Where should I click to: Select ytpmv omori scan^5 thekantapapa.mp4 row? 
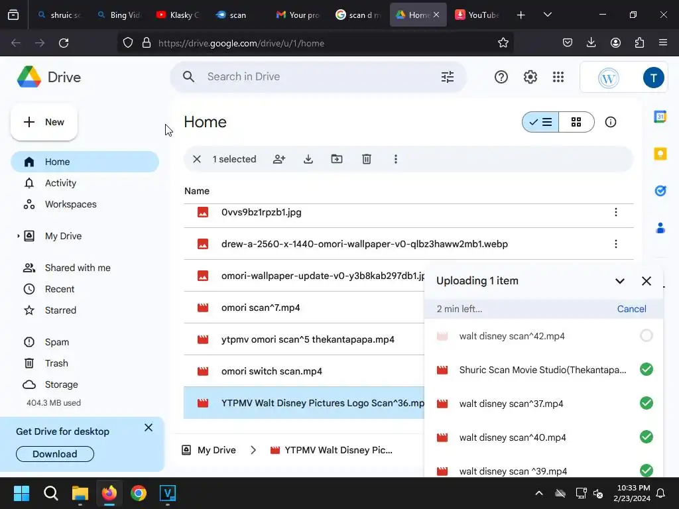304,339
